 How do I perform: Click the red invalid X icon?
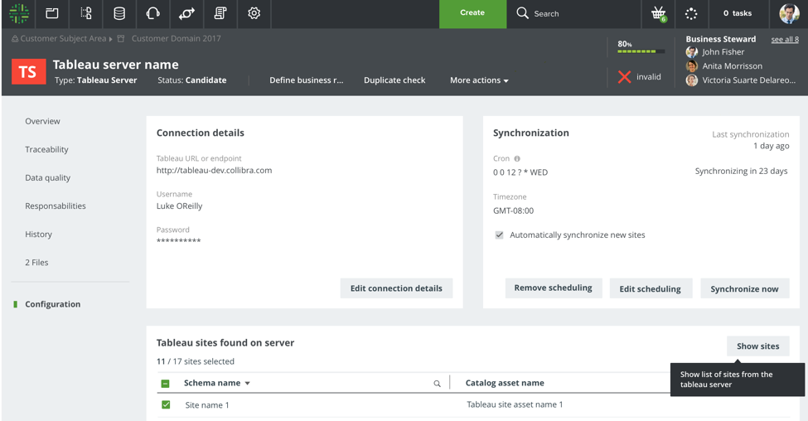[x=624, y=77]
